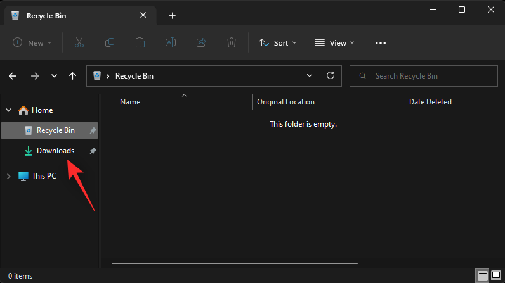
Task: Collapse the Home section in sidebar
Action: pyautogui.click(x=9, y=110)
